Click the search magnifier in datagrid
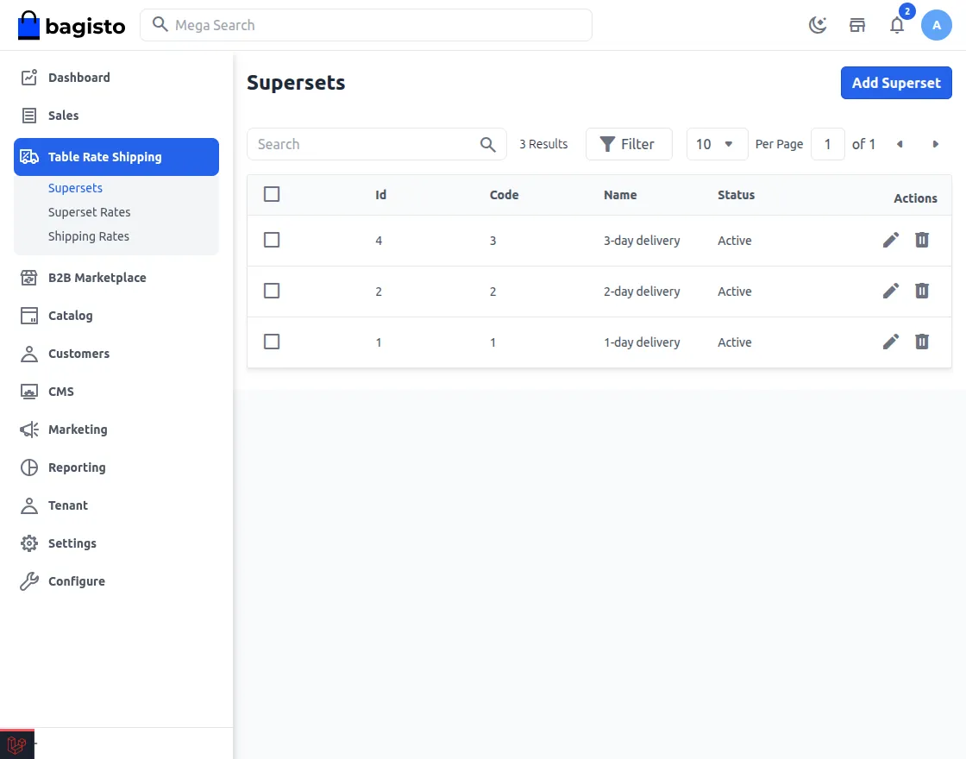 pyautogui.click(x=488, y=144)
